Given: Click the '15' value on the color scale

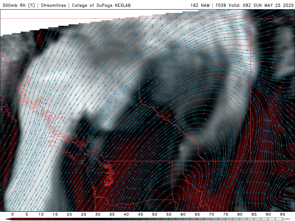Looking at the screenshot, I should [55, 214].
